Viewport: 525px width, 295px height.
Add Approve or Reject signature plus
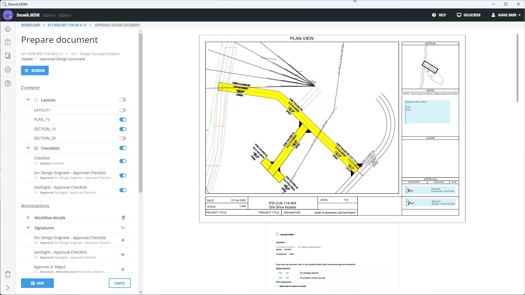[123, 269]
